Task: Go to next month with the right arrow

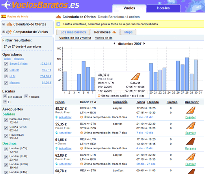Action: (x=144, y=43)
